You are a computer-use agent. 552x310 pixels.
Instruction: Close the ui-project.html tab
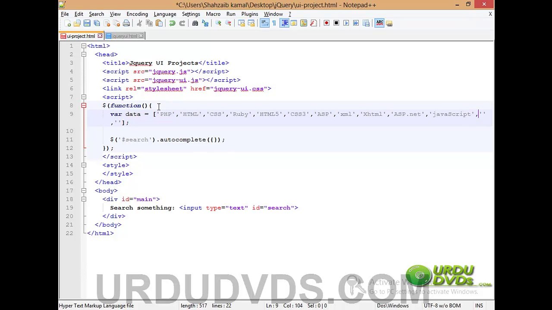[x=100, y=36]
